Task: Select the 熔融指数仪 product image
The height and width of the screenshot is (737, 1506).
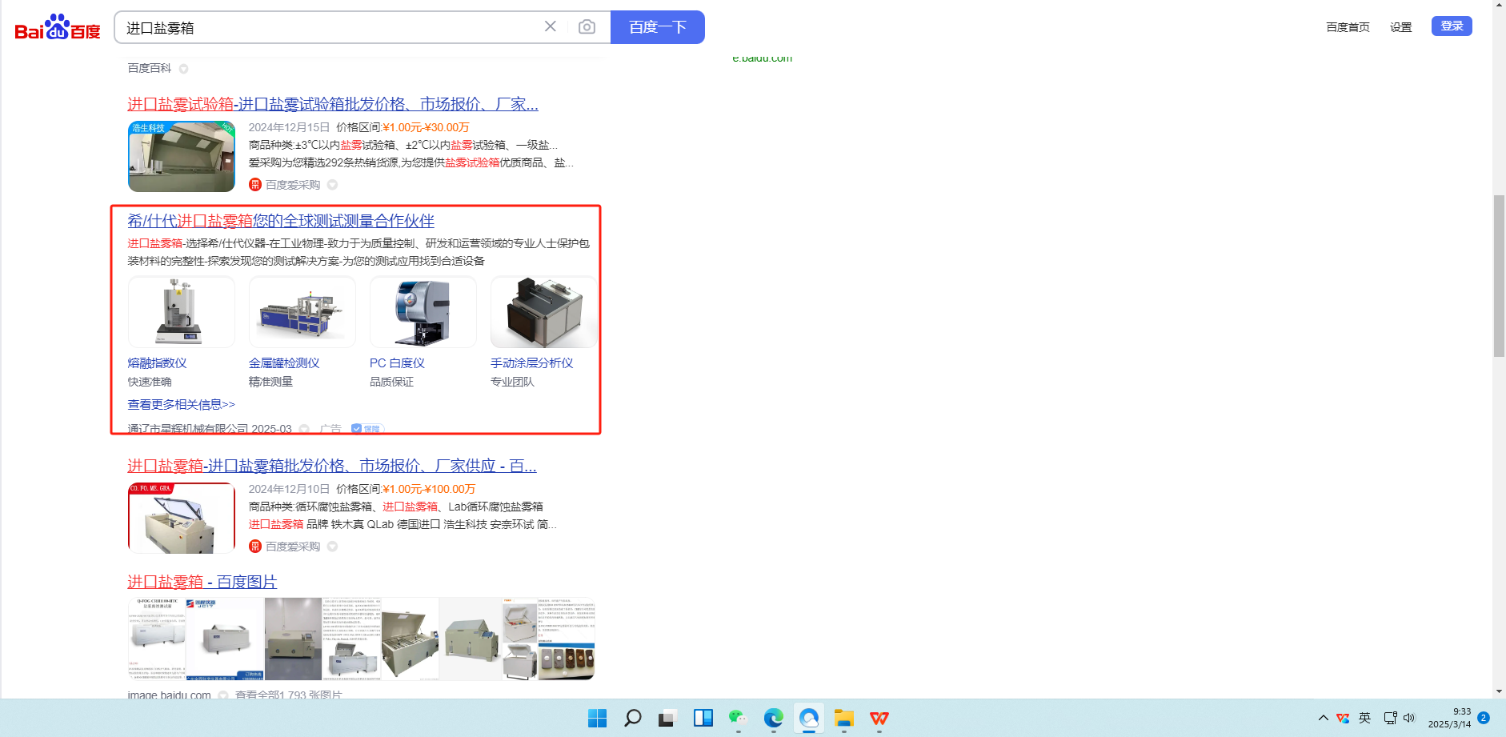Action: [182, 312]
